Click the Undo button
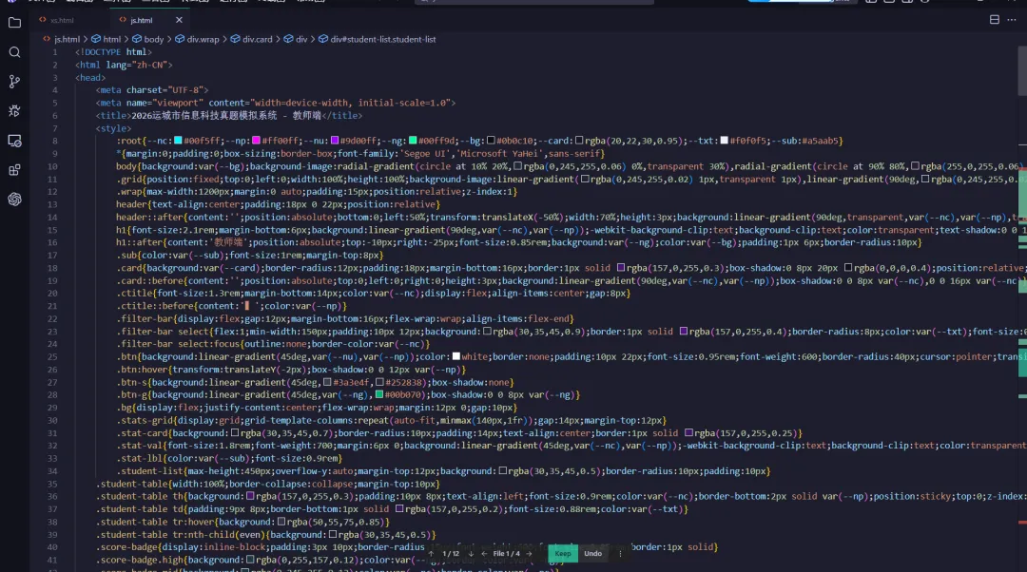1027x572 pixels. click(x=593, y=553)
